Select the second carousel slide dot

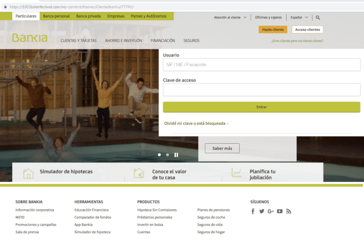(167, 154)
